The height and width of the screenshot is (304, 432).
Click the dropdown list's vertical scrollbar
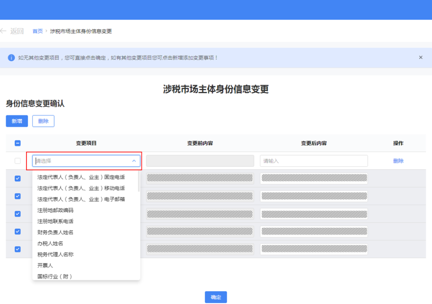138,182
